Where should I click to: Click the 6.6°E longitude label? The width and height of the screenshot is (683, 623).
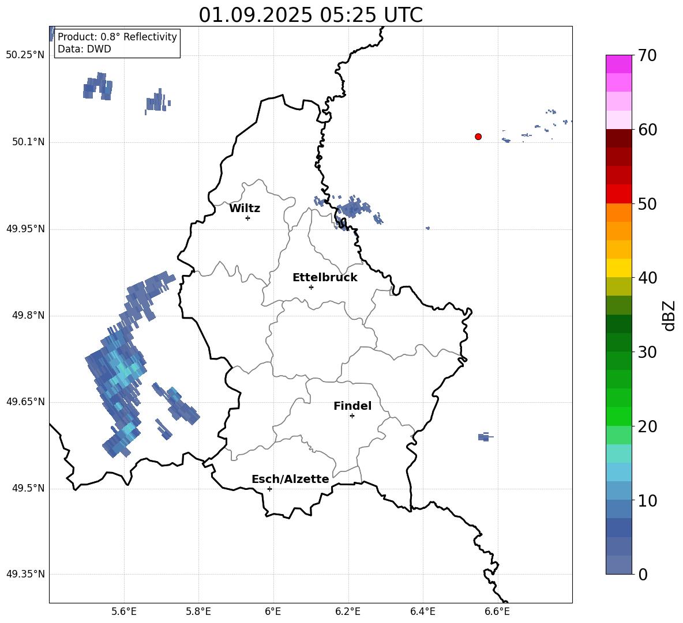pyautogui.click(x=497, y=611)
